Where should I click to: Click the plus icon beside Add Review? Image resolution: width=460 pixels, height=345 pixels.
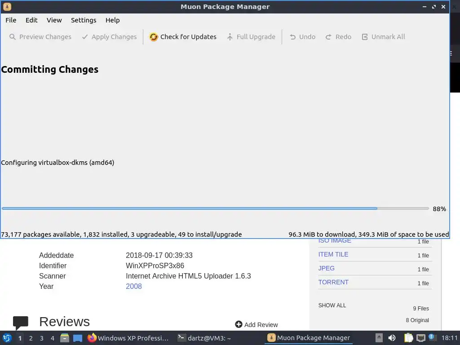click(x=239, y=324)
